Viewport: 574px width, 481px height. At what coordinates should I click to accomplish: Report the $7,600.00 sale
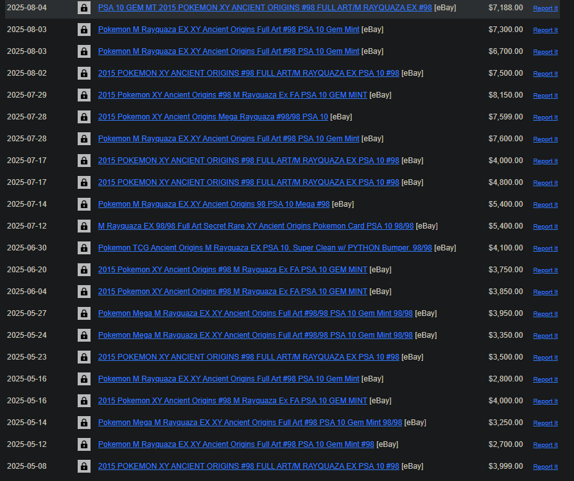546,139
